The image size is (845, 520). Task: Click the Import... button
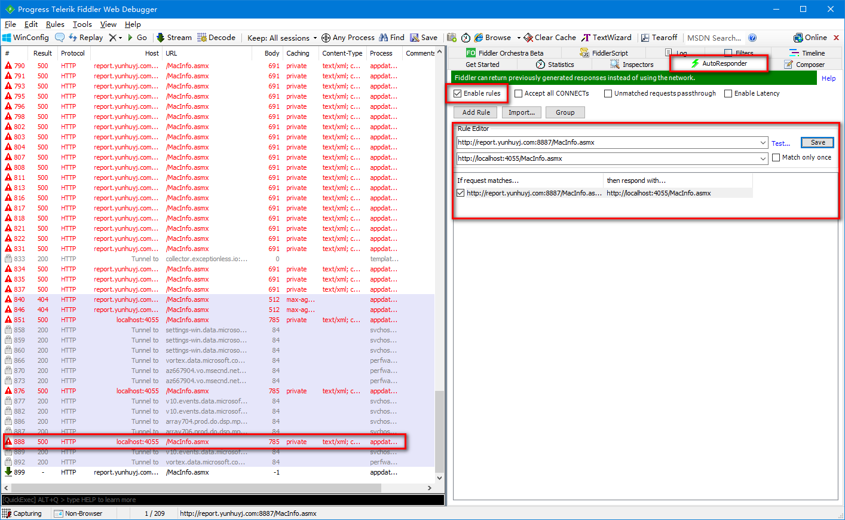coord(522,112)
